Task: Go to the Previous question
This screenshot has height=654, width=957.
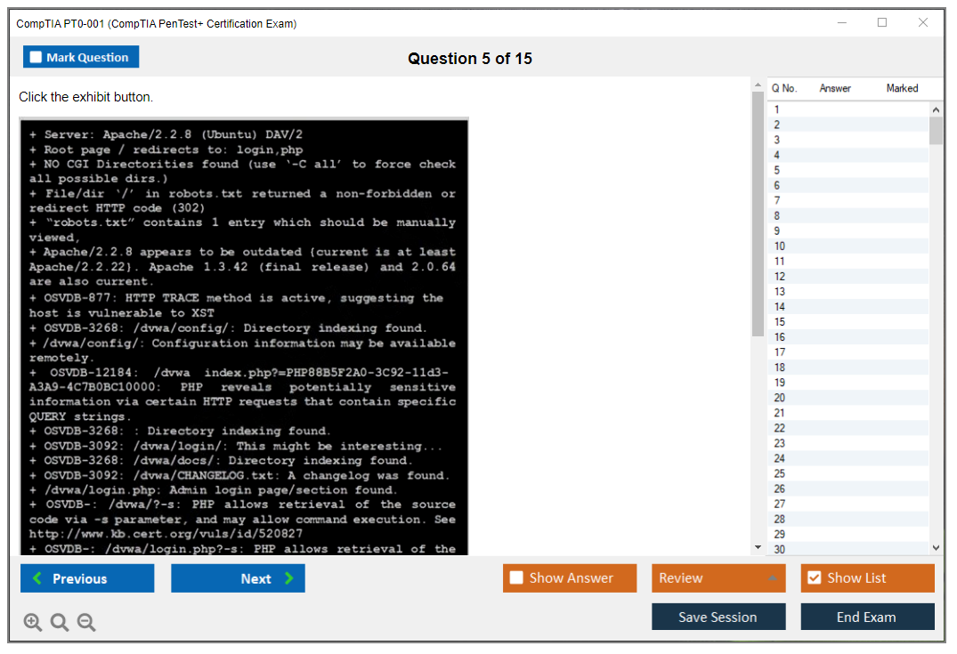Action: (87, 578)
